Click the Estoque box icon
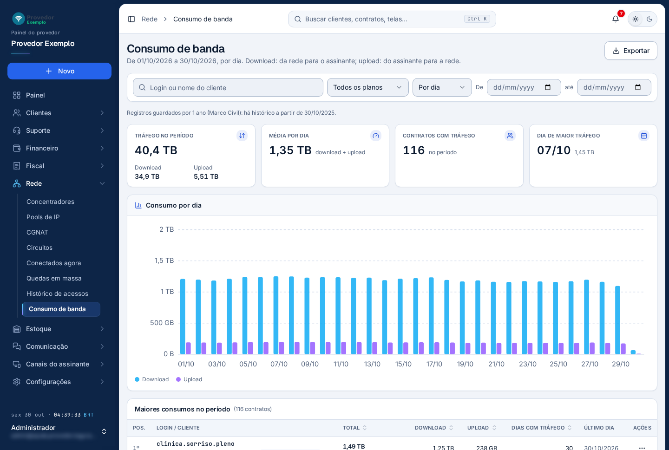 [17, 329]
